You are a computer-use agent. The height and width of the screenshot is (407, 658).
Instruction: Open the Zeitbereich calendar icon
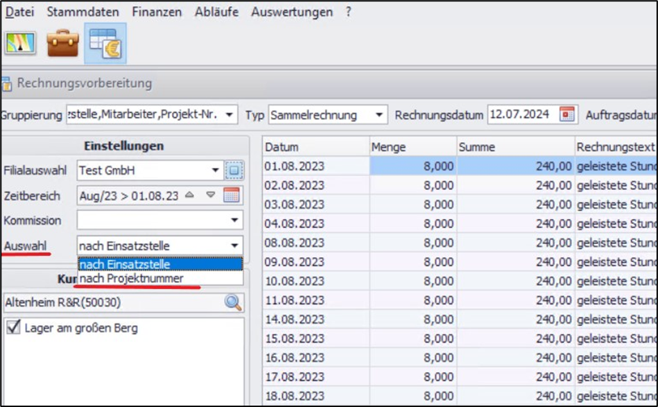[232, 196]
